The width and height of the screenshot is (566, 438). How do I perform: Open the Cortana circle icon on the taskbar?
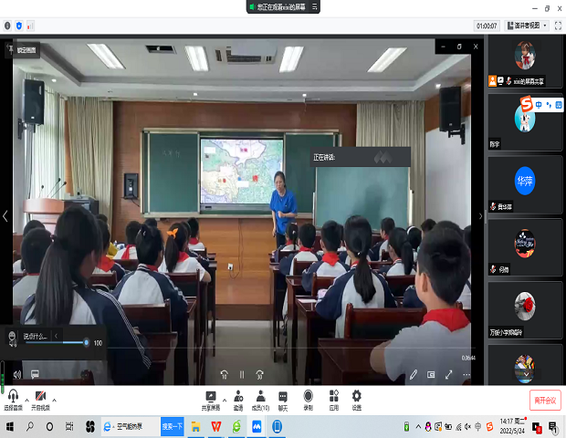[50, 427]
